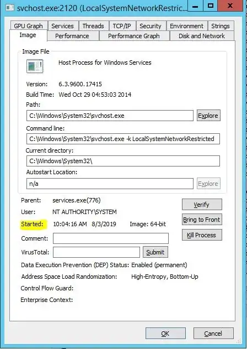Click Explore next to Autostart Location
Screen dimensions: 247x349
pos(208,184)
